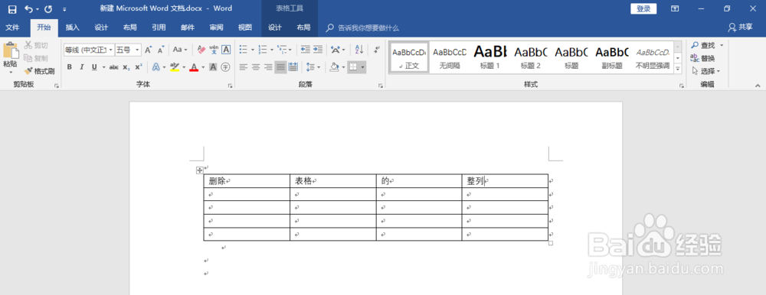
Task: Click the 共享 (Share) button
Action: (741, 28)
